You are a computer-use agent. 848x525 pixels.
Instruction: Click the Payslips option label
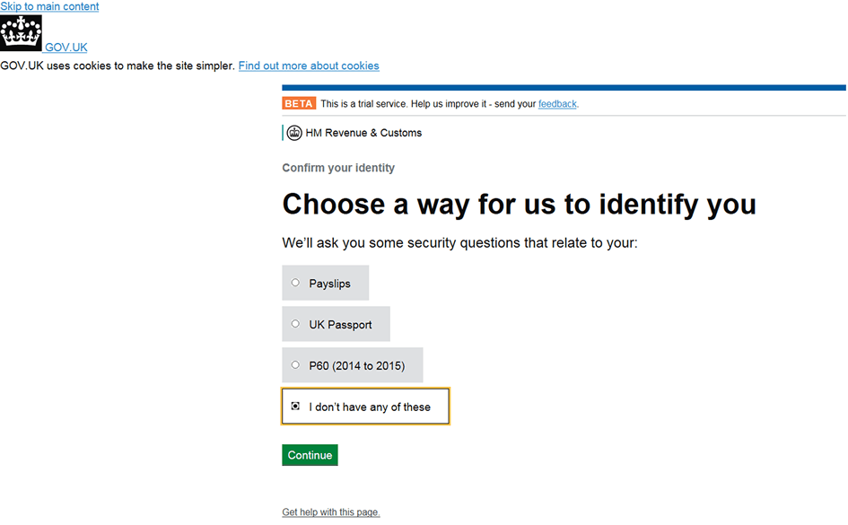pyautogui.click(x=329, y=284)
